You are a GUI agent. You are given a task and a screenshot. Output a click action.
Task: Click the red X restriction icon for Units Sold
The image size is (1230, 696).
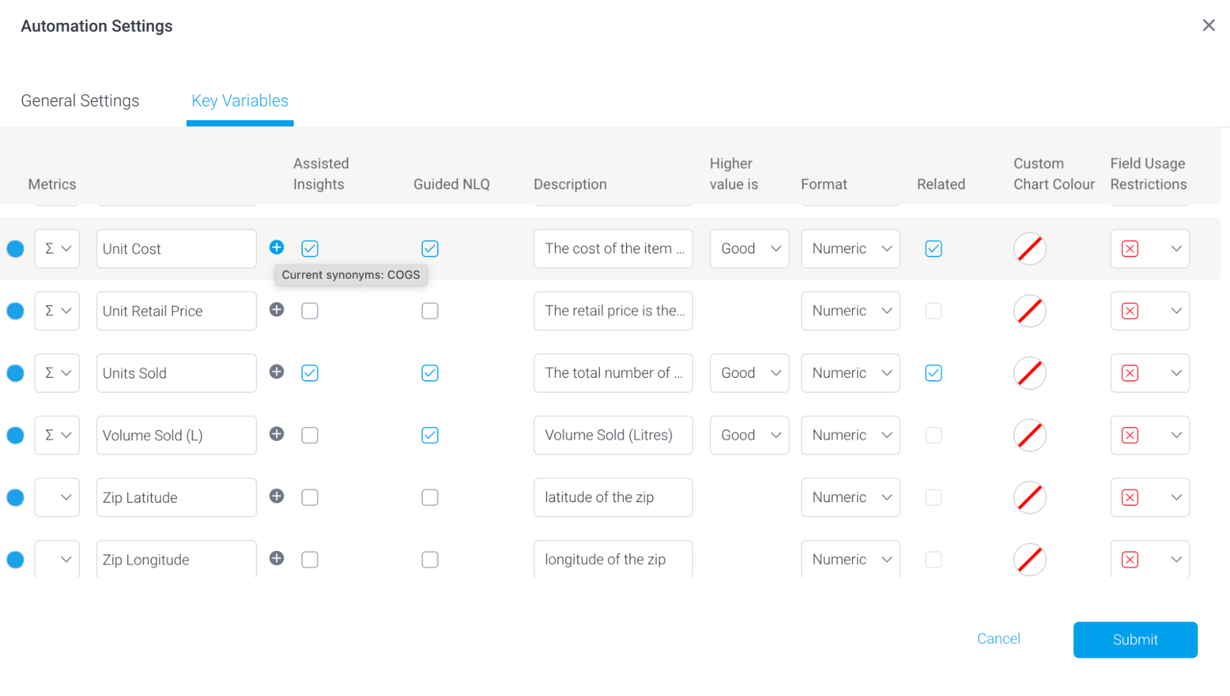point(1130,373)
